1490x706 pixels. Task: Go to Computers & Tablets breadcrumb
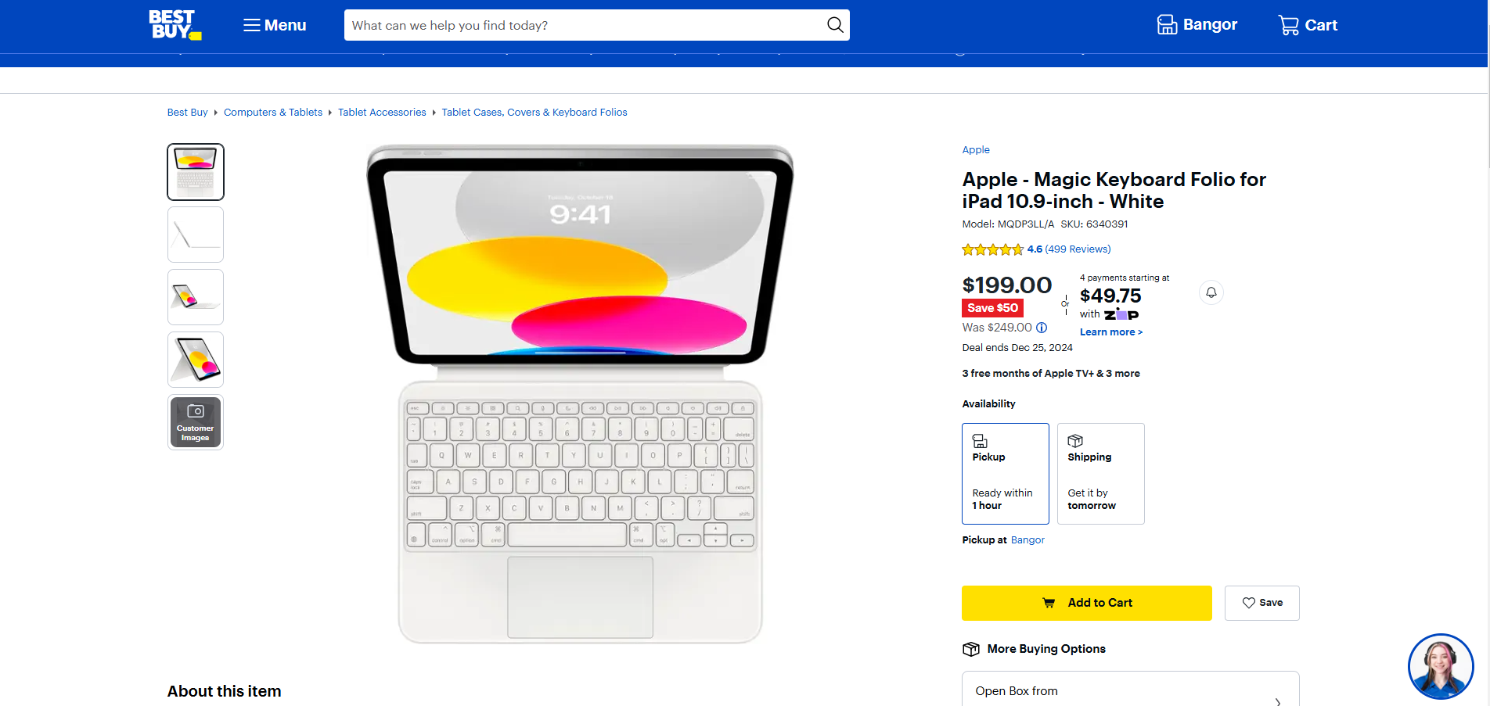[272, 113]
